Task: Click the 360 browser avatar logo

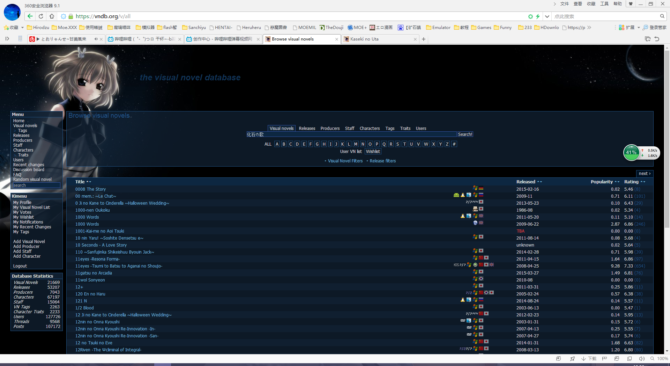Action: 12,12
